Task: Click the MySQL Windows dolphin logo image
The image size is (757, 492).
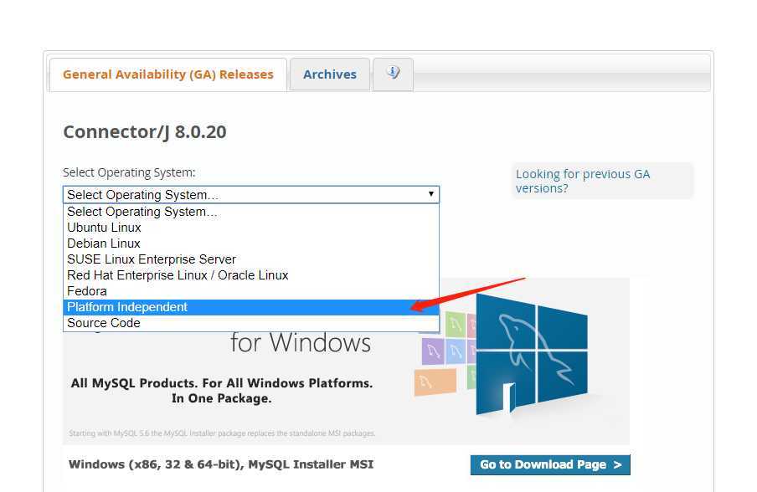Action: coord(531,355)
